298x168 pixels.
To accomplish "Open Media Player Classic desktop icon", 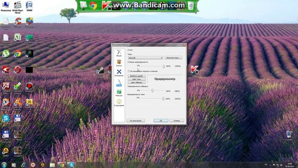I will [x=18, y=7].
